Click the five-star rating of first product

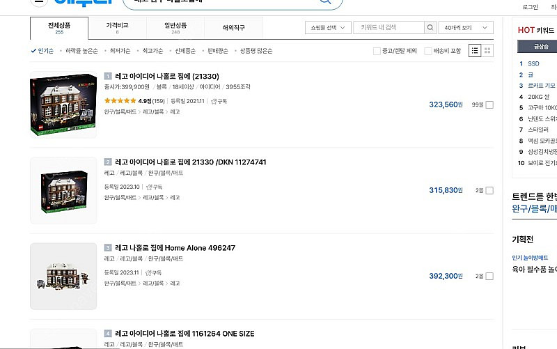(120, 101)
